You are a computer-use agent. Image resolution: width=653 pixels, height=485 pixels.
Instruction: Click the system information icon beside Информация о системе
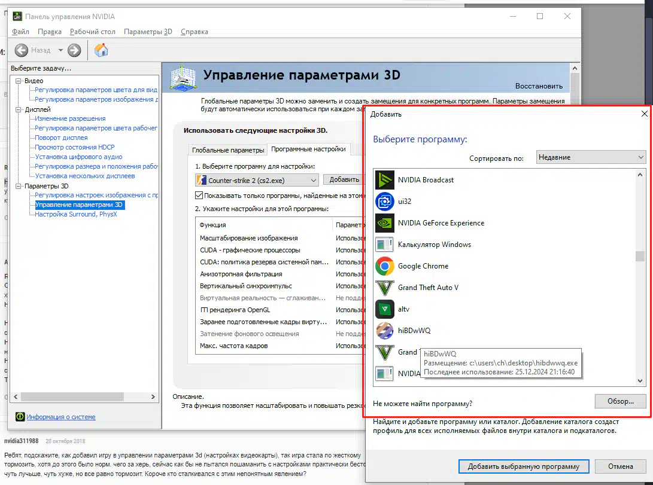(20, 416)
